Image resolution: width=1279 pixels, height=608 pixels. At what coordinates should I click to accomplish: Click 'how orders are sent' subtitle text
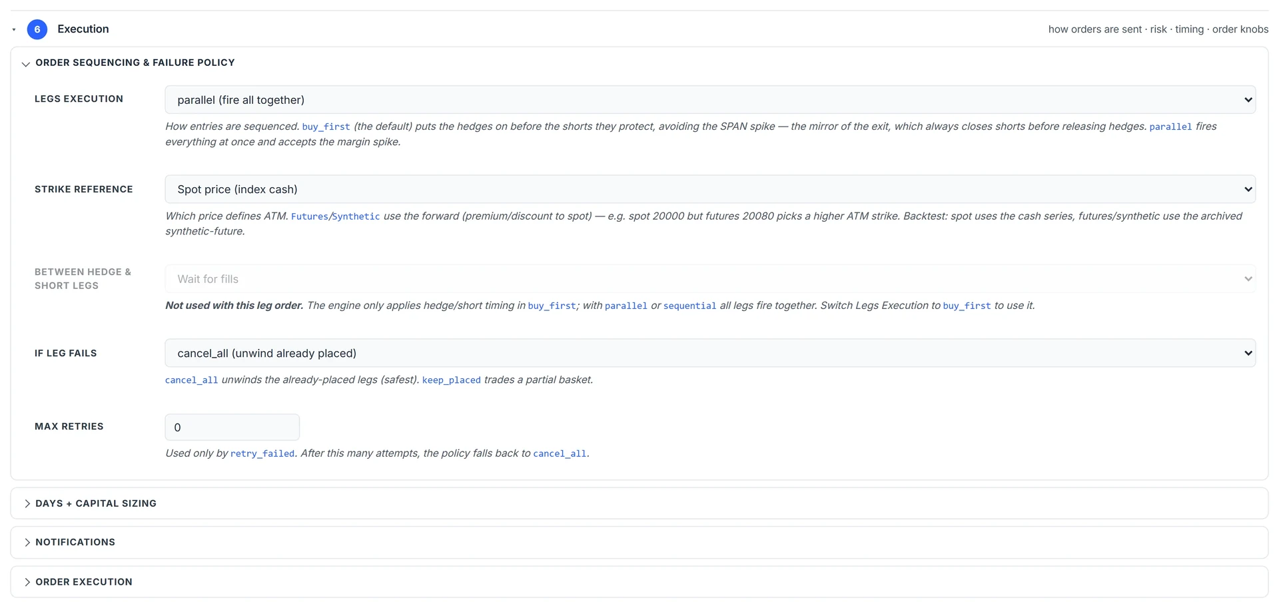click(x=1095, y=29)
